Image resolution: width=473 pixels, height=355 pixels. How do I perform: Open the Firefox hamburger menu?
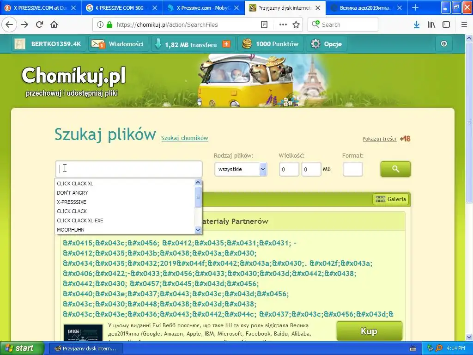[464, 25]
